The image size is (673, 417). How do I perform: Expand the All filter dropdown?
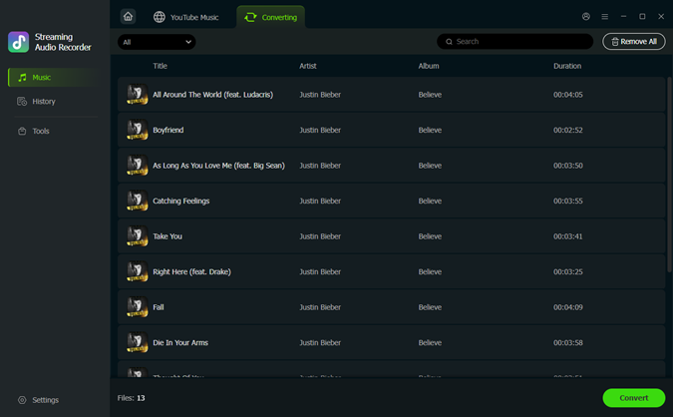pos(157,42)
